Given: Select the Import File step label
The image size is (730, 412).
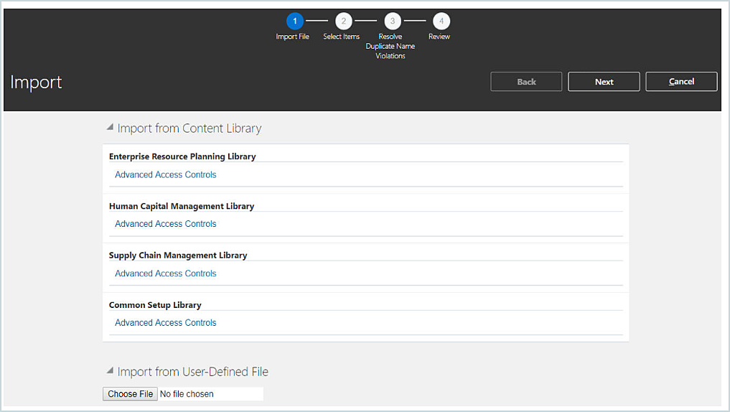Looking at the screenshot, I should pos(292,37).
